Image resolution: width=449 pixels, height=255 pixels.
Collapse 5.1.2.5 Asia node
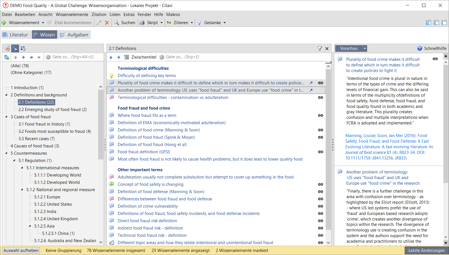point(30,226)
